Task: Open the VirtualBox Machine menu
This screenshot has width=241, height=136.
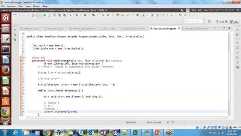Action: [11, 6]
